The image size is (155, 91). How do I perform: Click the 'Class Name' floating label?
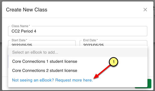point(21,26)
